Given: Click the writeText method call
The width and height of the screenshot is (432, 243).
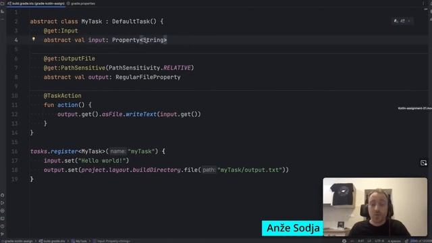Looking at the screenshot, I should coord(141,114).
